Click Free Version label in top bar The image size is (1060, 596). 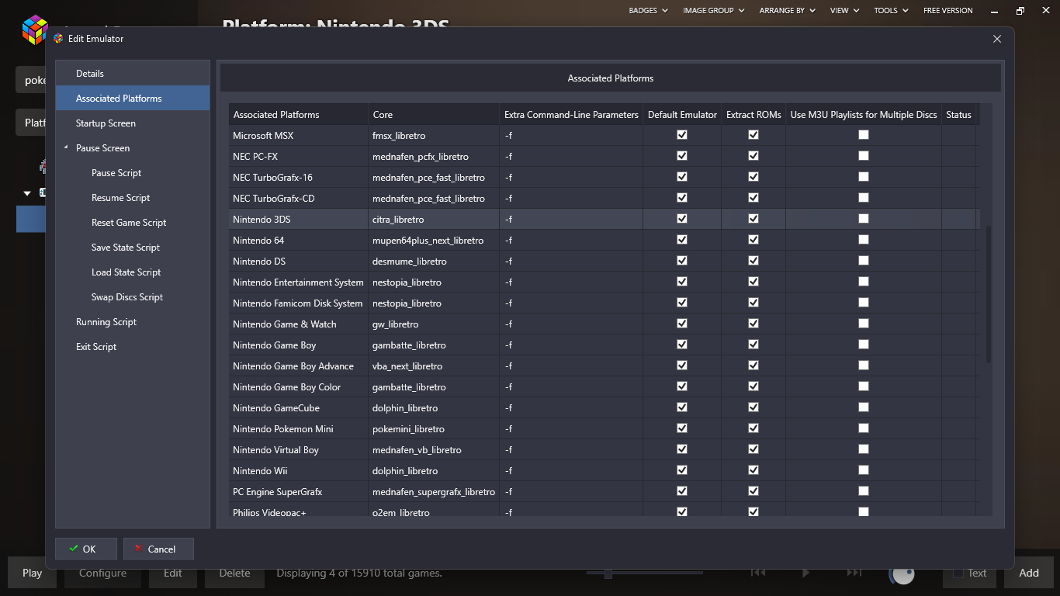(947, 10)
